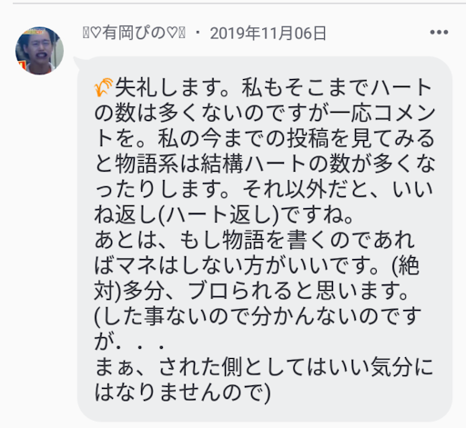This screenshot has width=466, height=428.
Task: Click the dot separator between name and date
Action: (x=198, y=33)
